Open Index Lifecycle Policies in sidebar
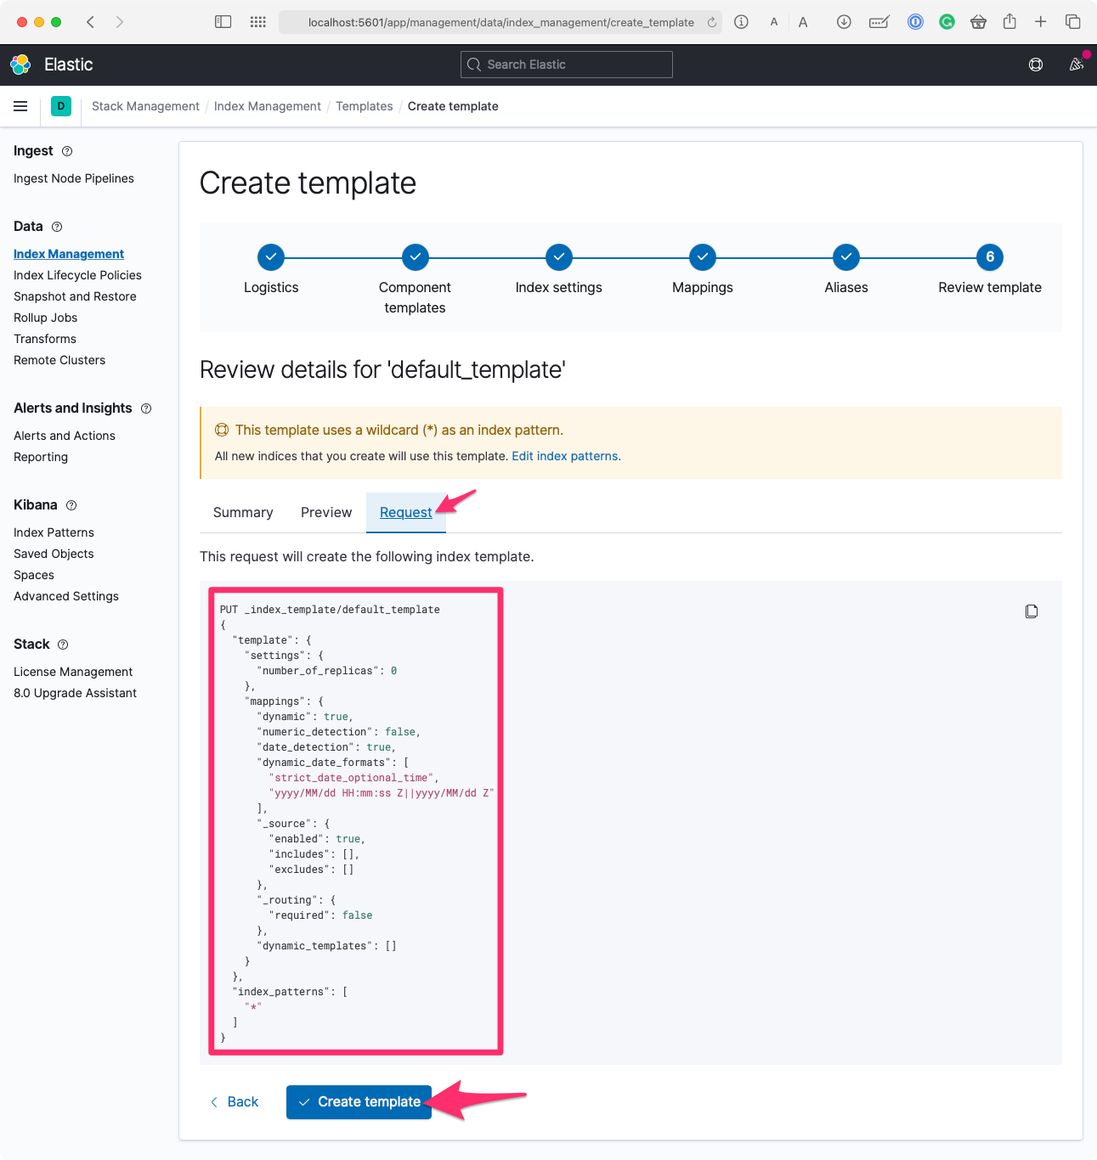Viewport: 1097px width, 1160px height. point(77,275)
